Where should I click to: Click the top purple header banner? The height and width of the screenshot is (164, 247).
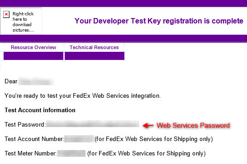(123, 3)
